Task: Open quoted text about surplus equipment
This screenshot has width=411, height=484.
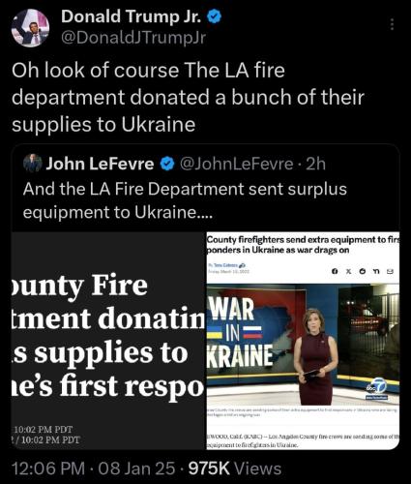Action: [185, 200]
